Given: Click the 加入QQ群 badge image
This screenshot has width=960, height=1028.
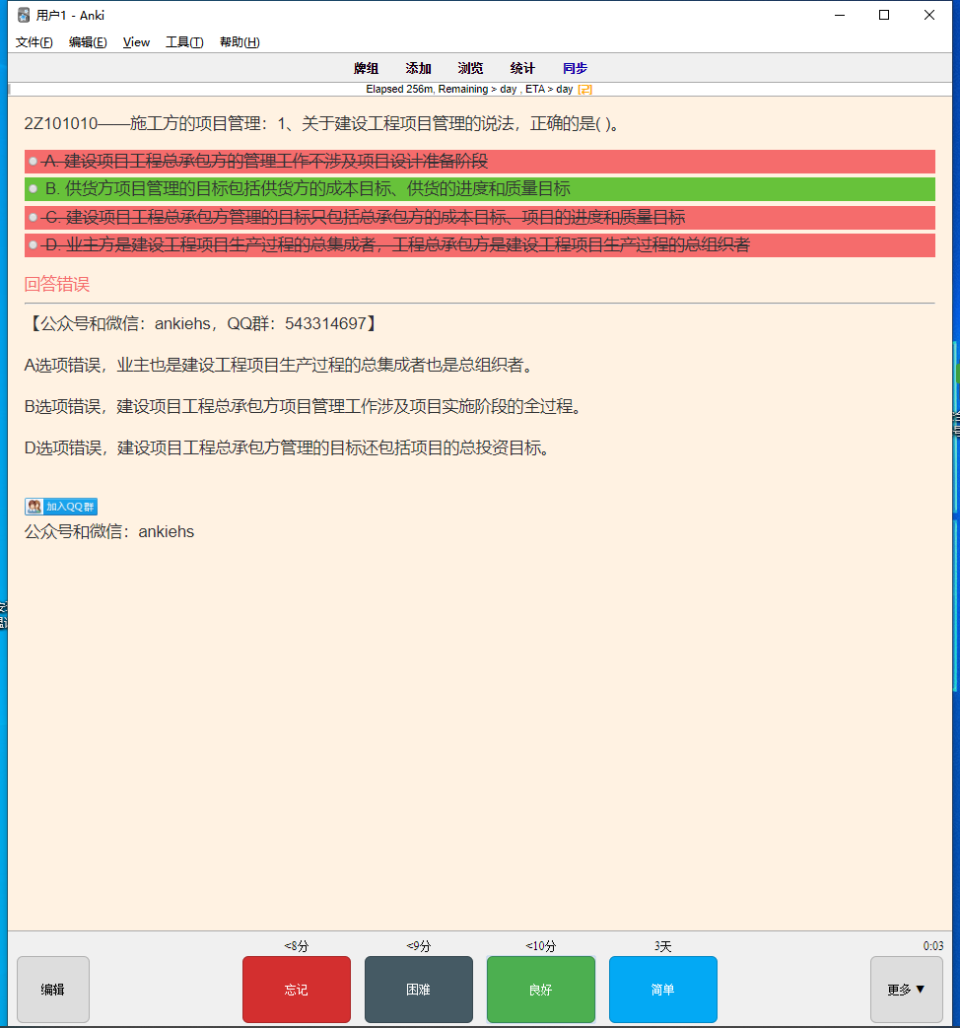Looking at the screenshot, I should pyautogui.click(x=61, y=507).
